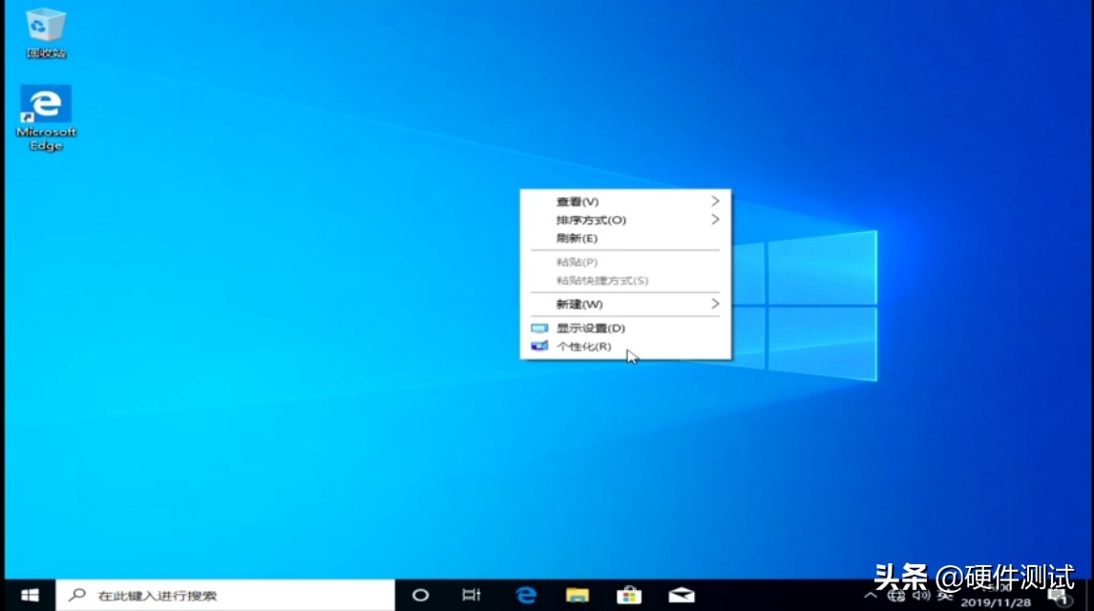Image resolution: width=1094 pixels, height=611 pixels.
Task: Open the Microsoft Store taskbar icon
Action: click(x=628, y=595)
